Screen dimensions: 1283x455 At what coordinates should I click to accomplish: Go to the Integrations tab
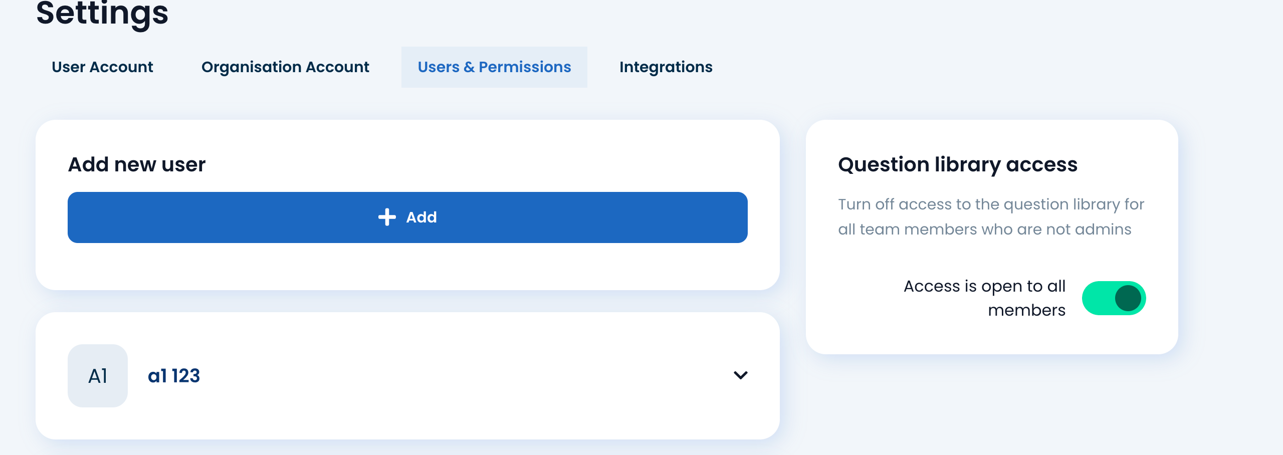(666, 67)
